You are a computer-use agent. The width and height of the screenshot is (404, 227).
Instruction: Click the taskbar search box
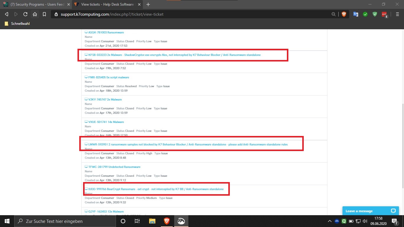coord(65,221)
